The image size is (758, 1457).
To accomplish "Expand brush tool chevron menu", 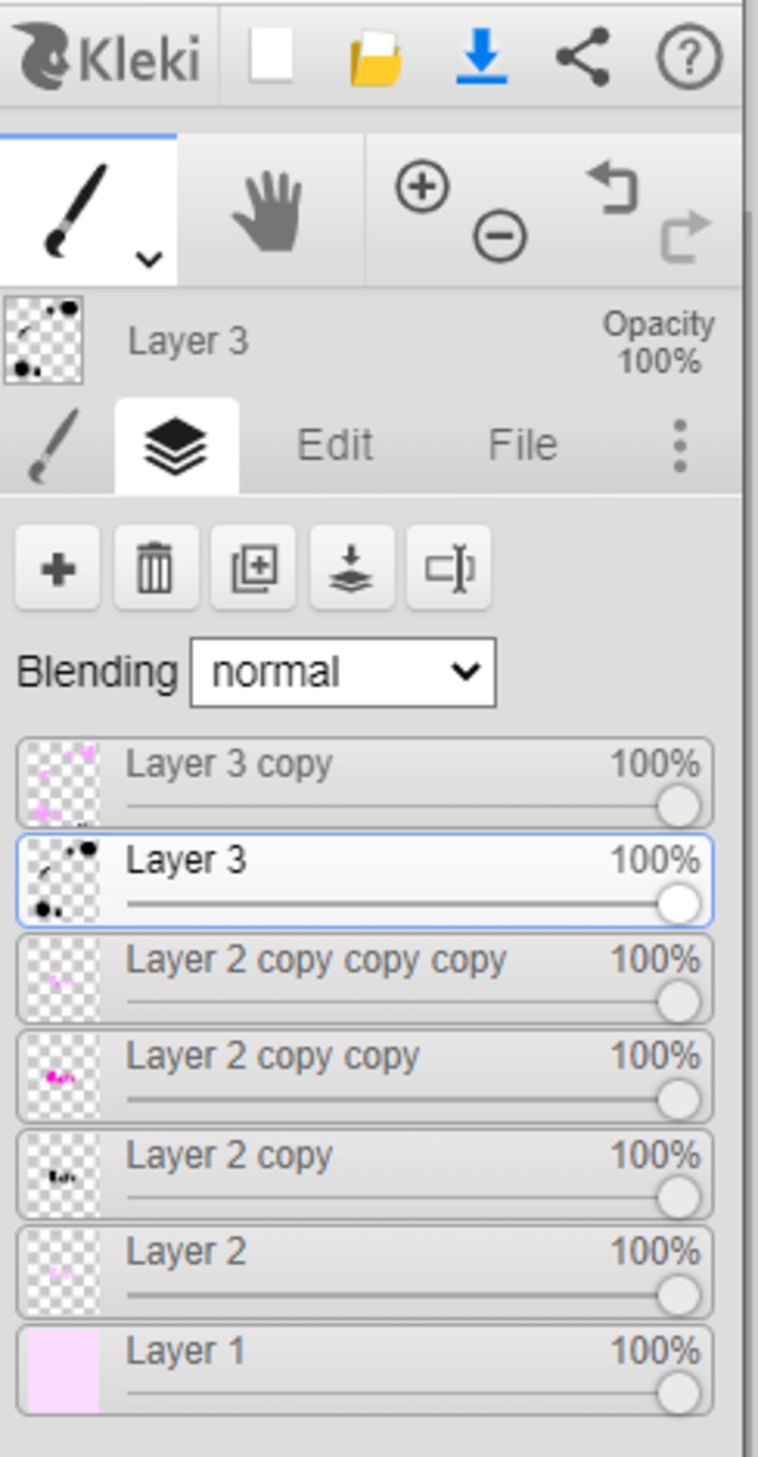I will pos(150,259).
